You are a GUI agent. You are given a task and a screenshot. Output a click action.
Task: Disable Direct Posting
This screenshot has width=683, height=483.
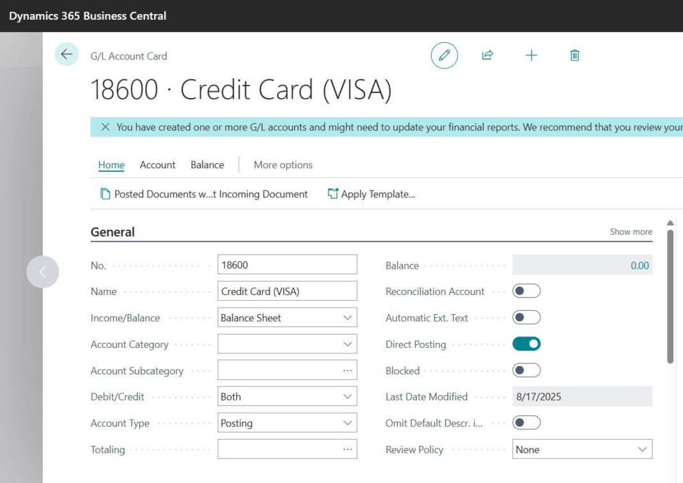(526, 344)
